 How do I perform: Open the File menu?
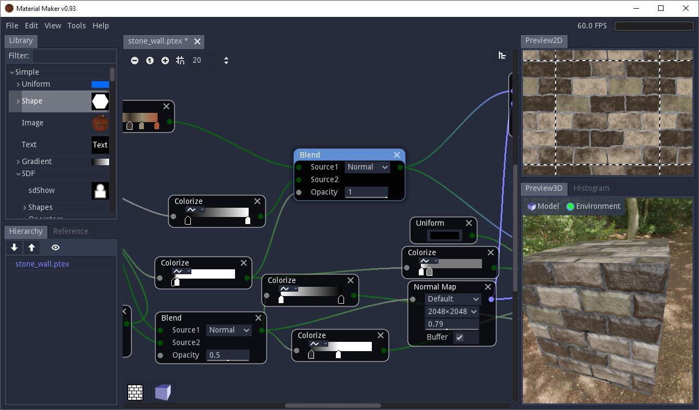[12, 26]
